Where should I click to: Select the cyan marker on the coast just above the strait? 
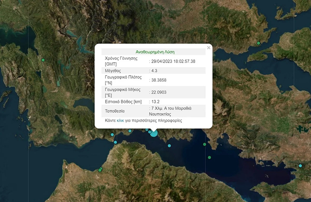point(112,135)
